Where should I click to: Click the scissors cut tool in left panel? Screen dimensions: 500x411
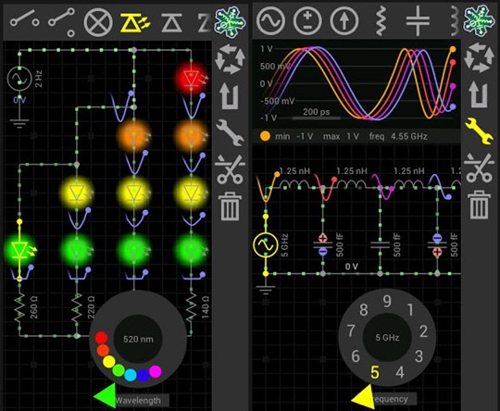click(230, 169)
